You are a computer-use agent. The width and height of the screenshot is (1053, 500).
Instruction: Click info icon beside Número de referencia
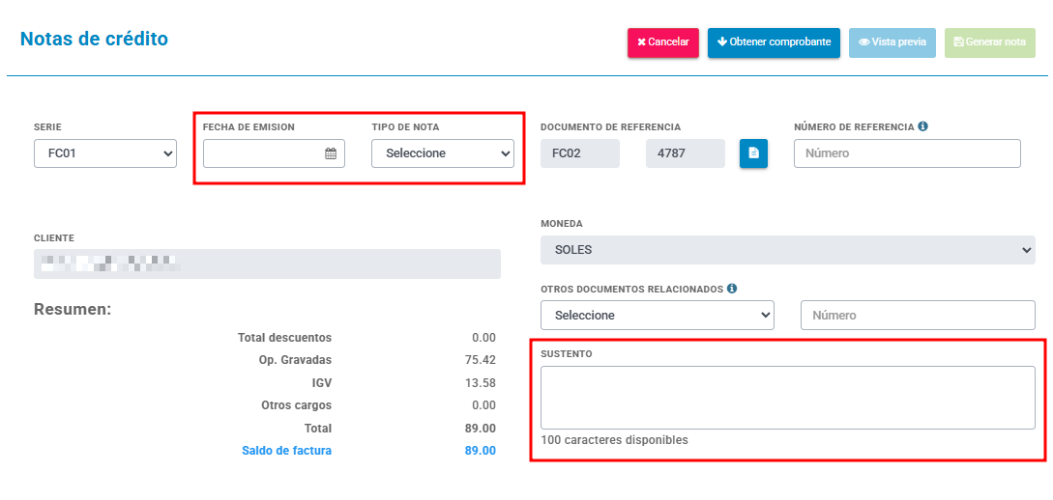tap(922, 126)
